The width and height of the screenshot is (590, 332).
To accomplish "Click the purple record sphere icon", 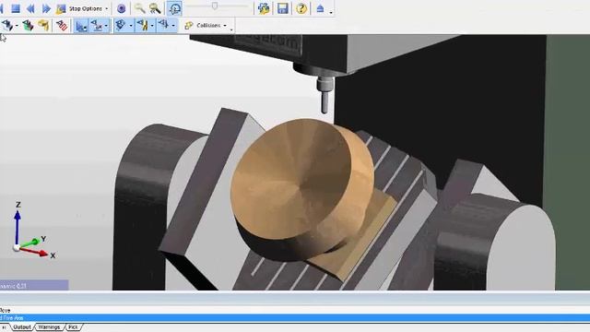I will 121,8.
